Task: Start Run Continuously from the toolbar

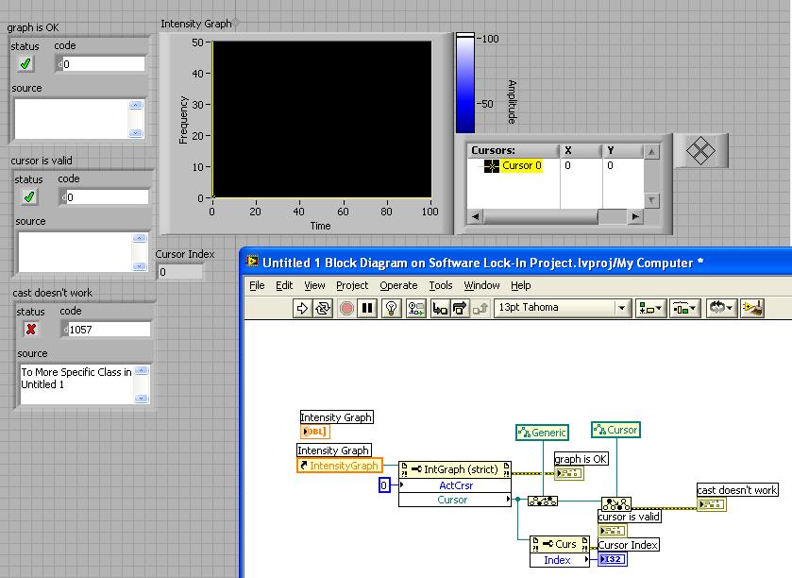Action: (x=323, y=308)
